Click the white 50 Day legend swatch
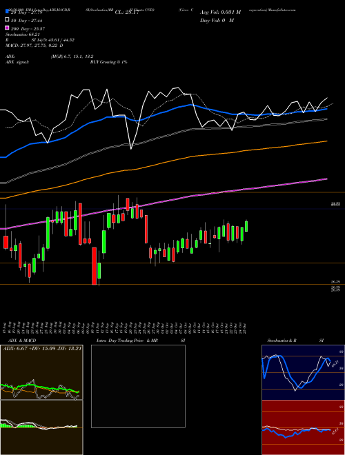 coord(8,20)
